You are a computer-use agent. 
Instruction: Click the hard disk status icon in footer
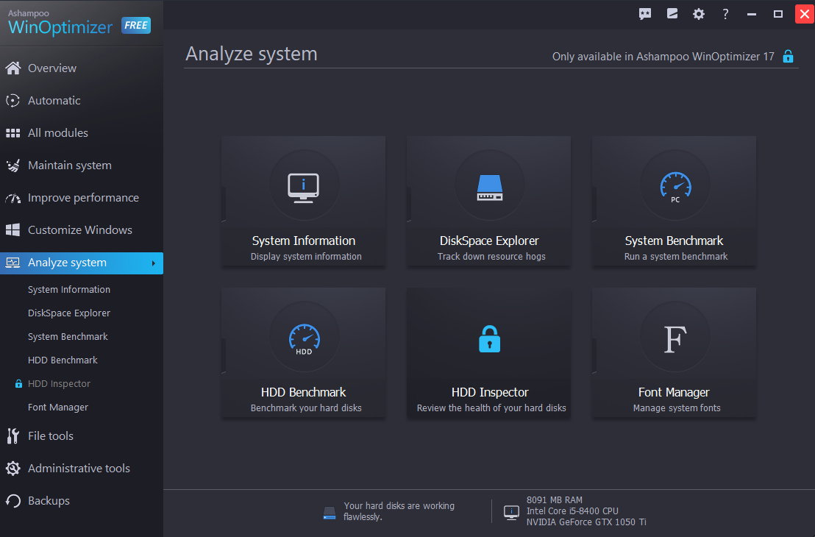click(x=330, y=513)
